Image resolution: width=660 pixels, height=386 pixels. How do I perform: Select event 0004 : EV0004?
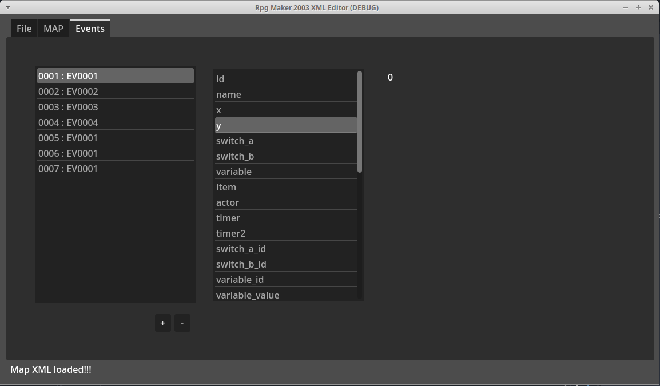click(116, 122)
